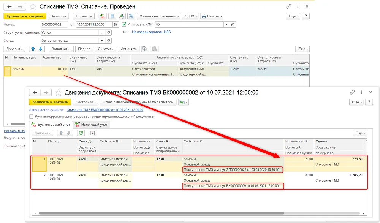Switch to the Налоговый учет tab
The image size is (380, 223).
pyautogui.click(x=92, y=125)
